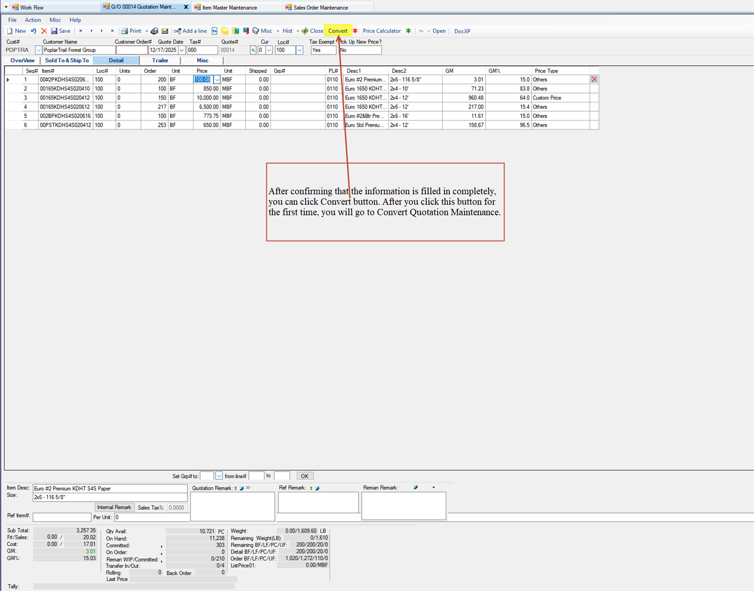Open the Cust# dropdown arrow
Viewport: 754px width, 591px height.
pos(38,50)
